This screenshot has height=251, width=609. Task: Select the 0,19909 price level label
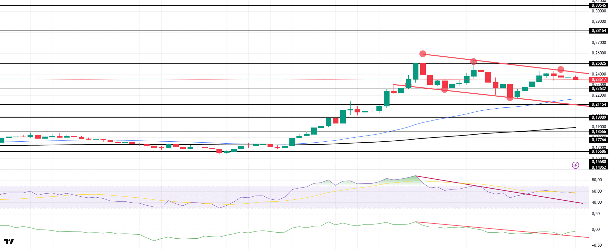[x=599, y=117]
